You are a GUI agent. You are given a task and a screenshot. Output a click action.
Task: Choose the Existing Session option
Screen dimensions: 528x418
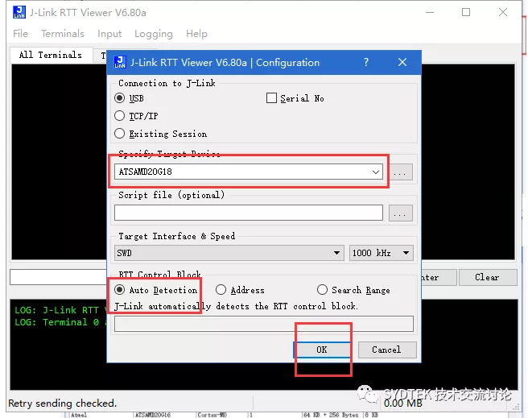(x=120, y=134)
